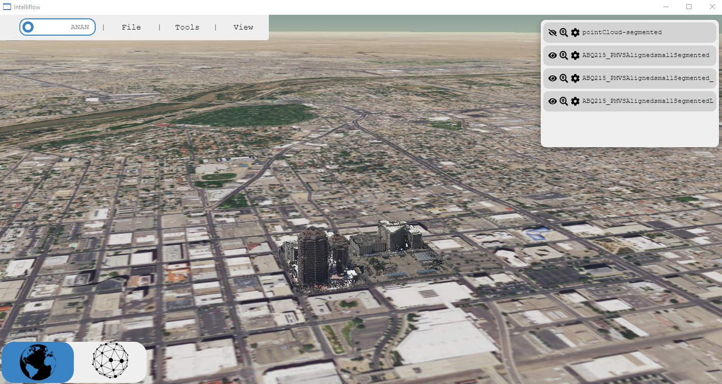Show the hidden pointCloud-segmented layer
Image resolution: width=722 pixels, height=384 pixels.
[x=552, y=33]
